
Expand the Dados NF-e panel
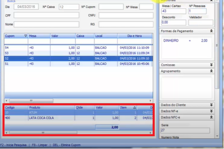211,111
